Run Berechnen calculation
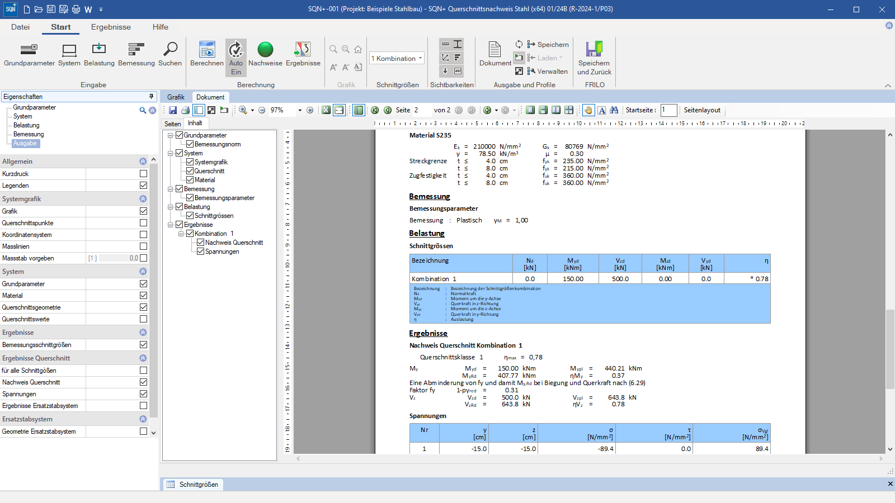The image size is (895, 503). click(207, 54)
